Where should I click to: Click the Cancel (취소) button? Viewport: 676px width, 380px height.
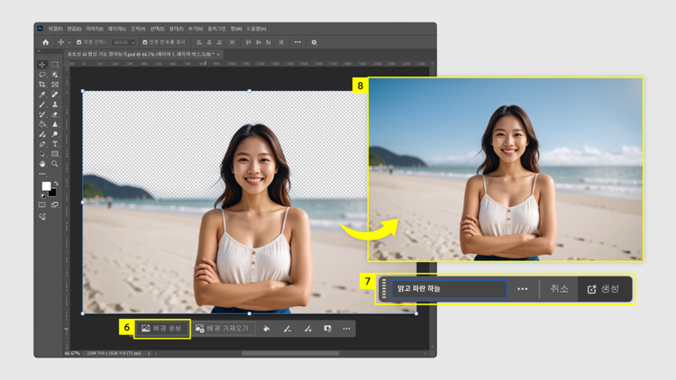click(559, 289)
